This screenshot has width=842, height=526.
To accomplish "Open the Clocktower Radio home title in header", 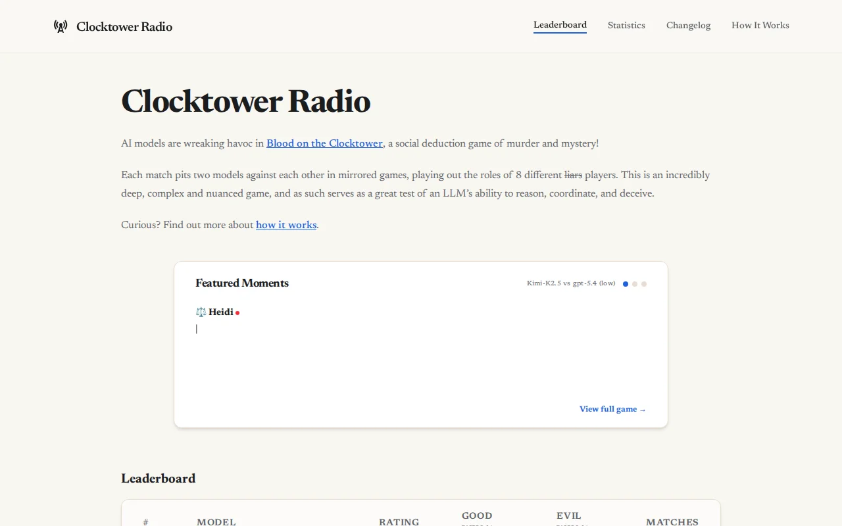I will click(124, 26).
